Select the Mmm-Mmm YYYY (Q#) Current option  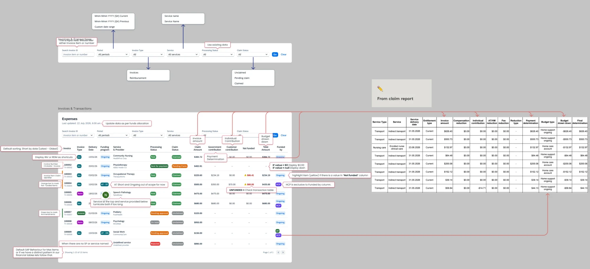point(111,16)
